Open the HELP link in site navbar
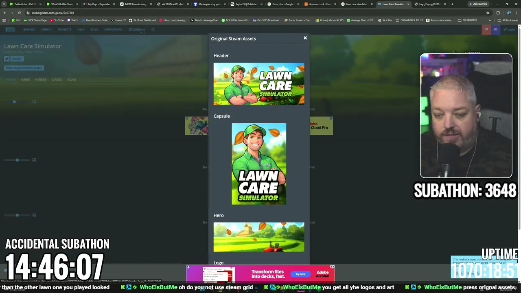 point(81,29)
